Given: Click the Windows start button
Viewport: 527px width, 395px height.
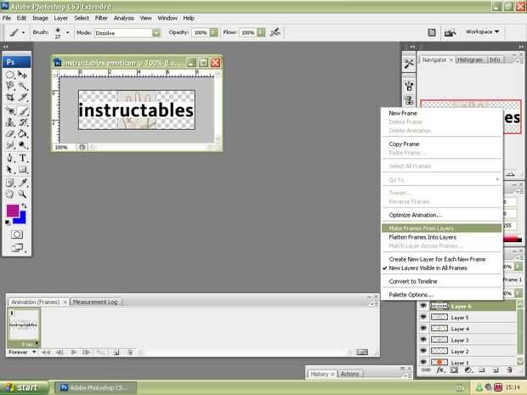Looking at the screenshot, I should (24, 387).
